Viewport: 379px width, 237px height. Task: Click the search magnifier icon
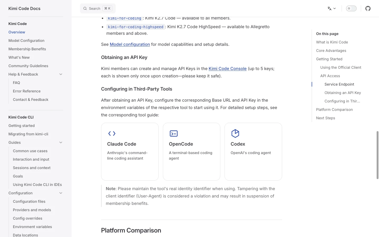85,8
